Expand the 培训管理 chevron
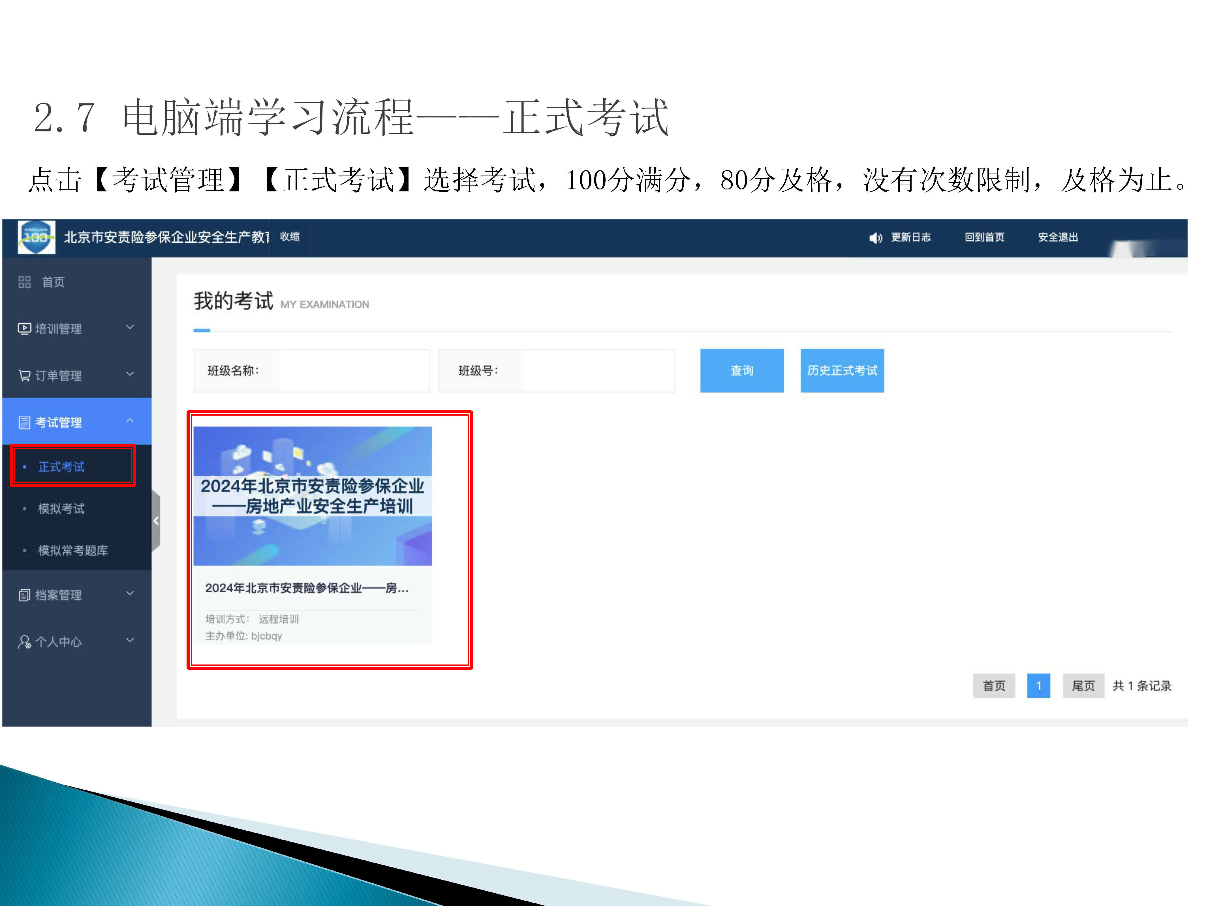 point(130,327)
